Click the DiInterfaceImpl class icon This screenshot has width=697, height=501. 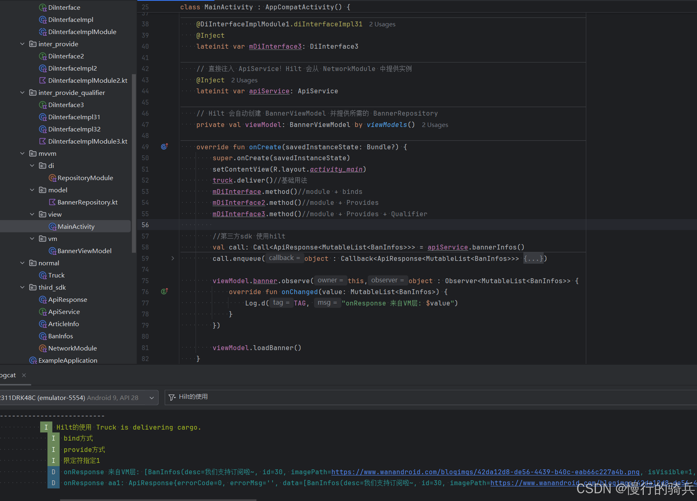(x=43, y=19)
